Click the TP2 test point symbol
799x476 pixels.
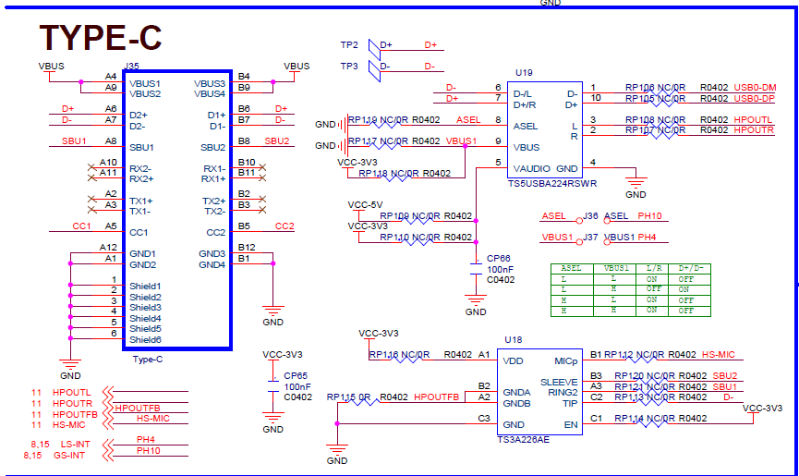pos(372,45)
